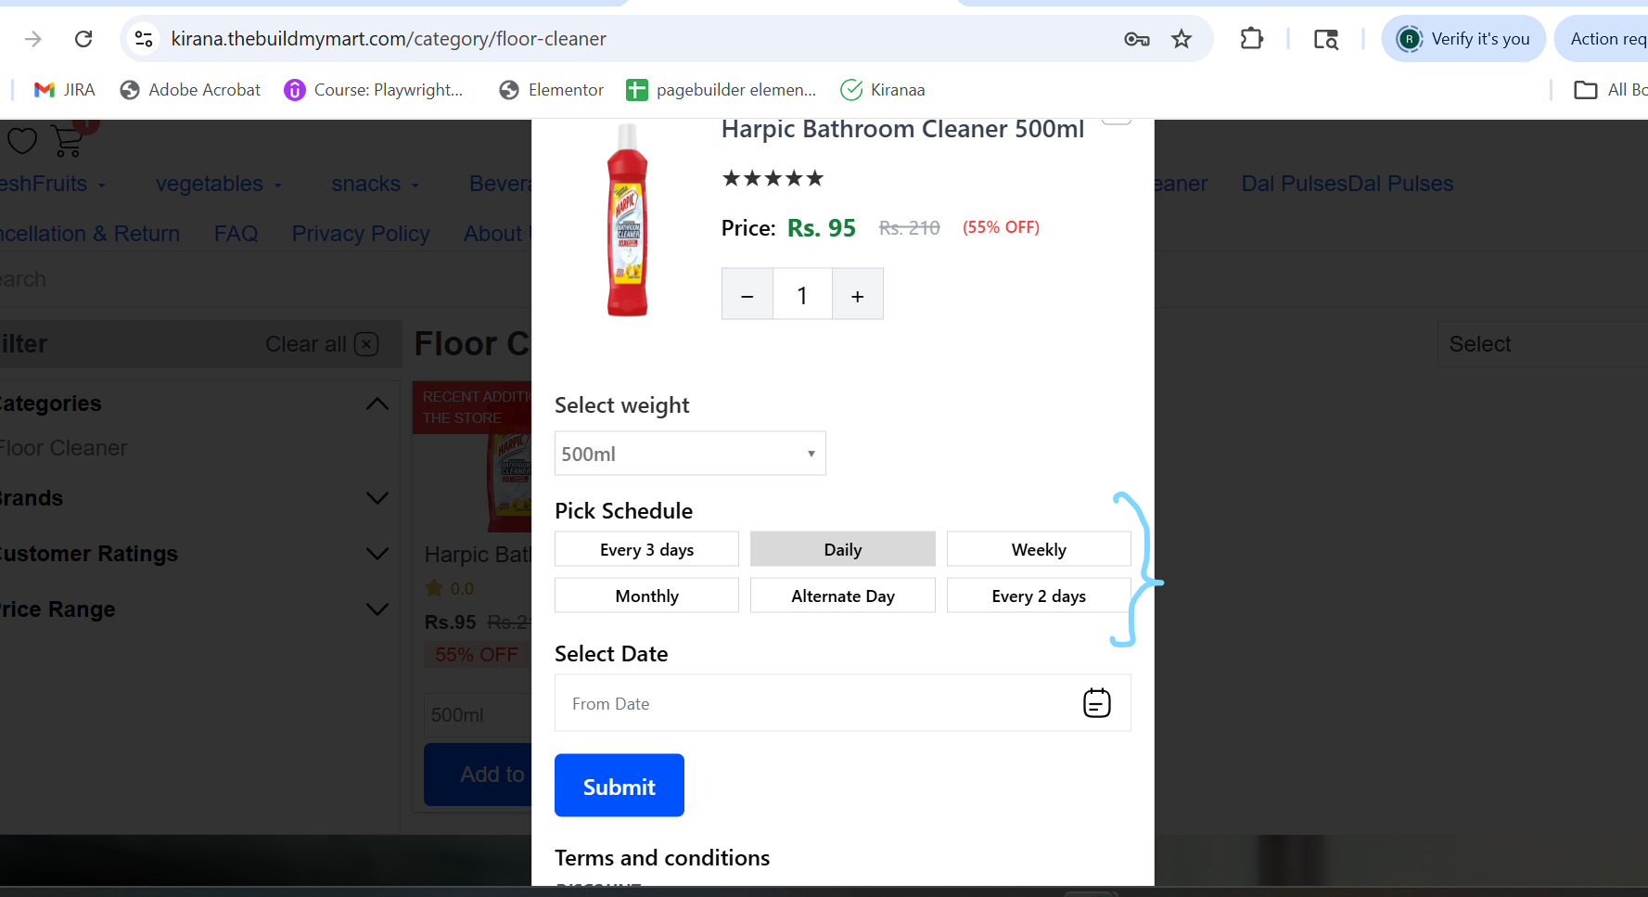Select the Weekly schedule option
Image resolution: width=1648 pixels, height=897 pixels.
point(1039,549)
